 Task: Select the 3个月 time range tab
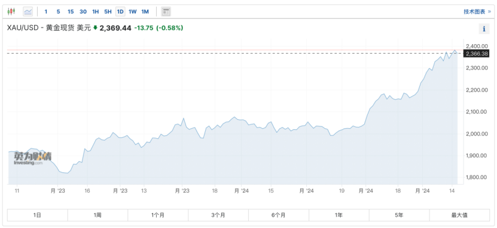point(218,215)
